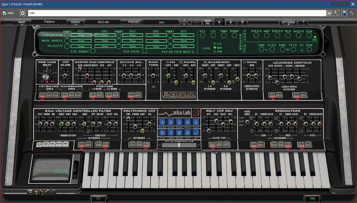The width and height of the screenshot is (357, 203).
Task: Open the ? help menu
Action: pos(303,22)
